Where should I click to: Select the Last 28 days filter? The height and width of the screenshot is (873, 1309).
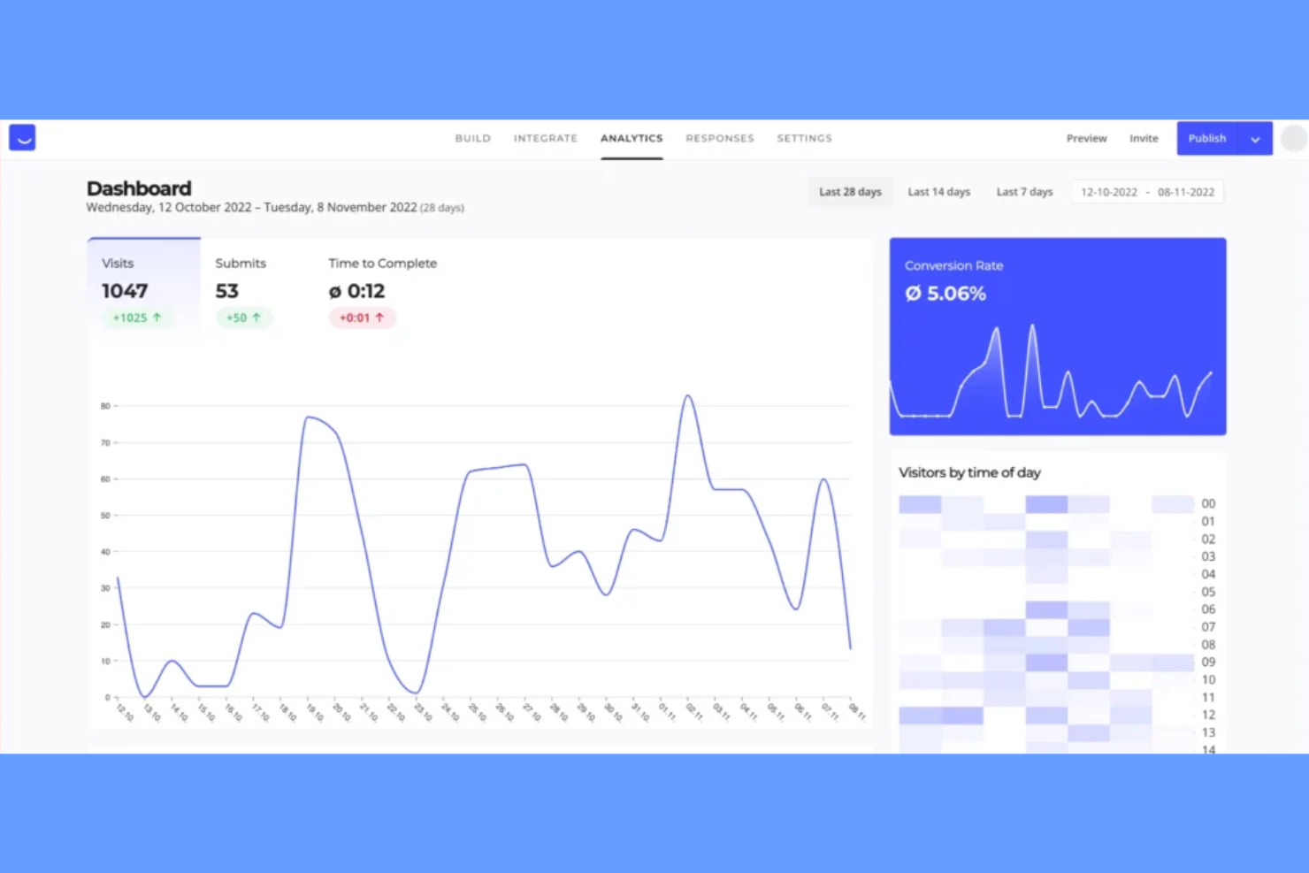(x=850, y=192)
